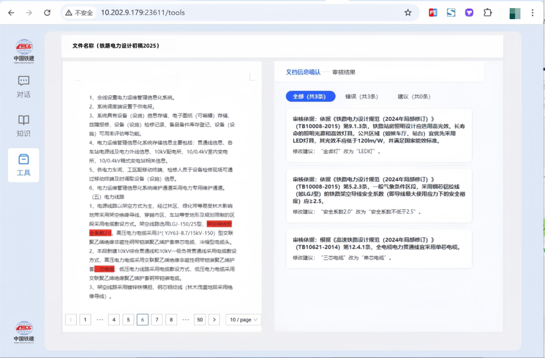The image size is (545, 358).
Task: Select the 对话 chat icon in sidebar
Action: coord(23,85)
